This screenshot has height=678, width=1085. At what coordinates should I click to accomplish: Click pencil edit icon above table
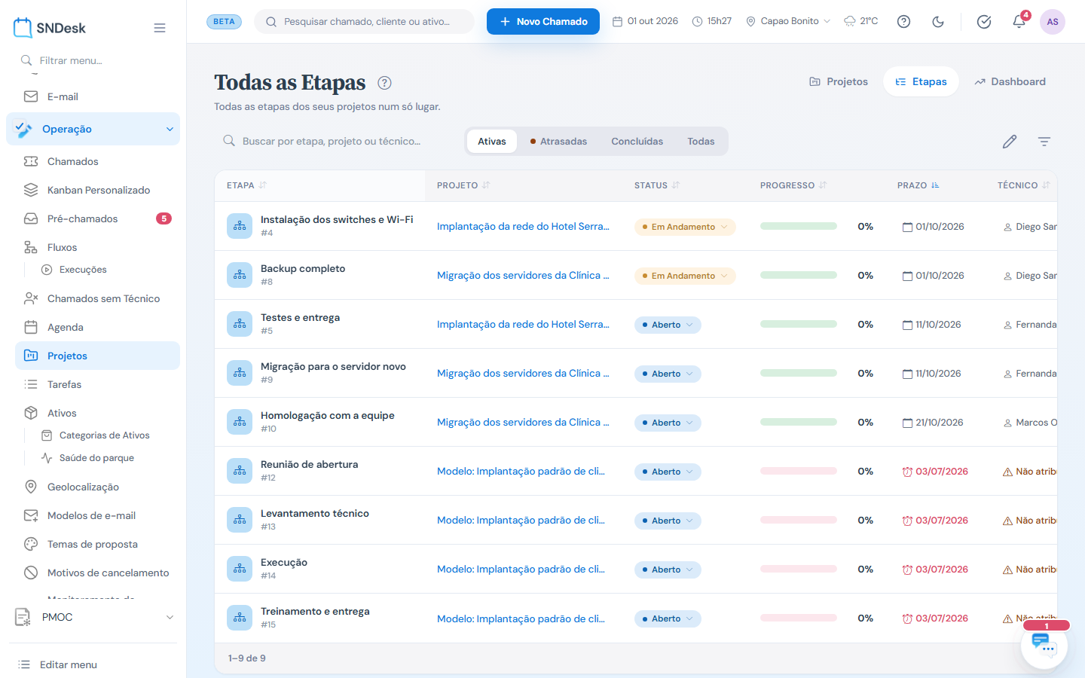pyautogui.click(x=1010, y=142)
